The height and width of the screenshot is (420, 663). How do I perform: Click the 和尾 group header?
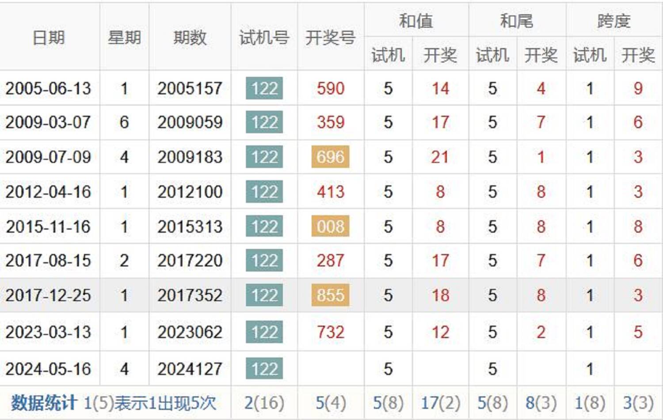coord(516,21)
